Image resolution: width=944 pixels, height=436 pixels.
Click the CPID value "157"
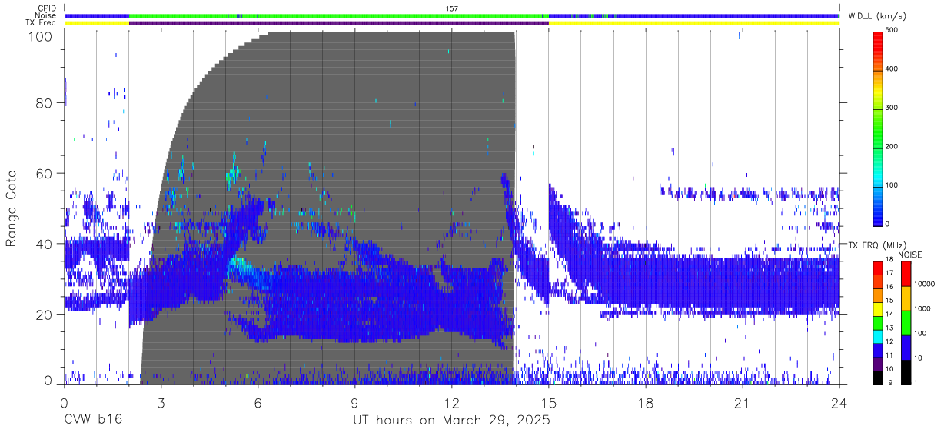[x=452, y=8]
